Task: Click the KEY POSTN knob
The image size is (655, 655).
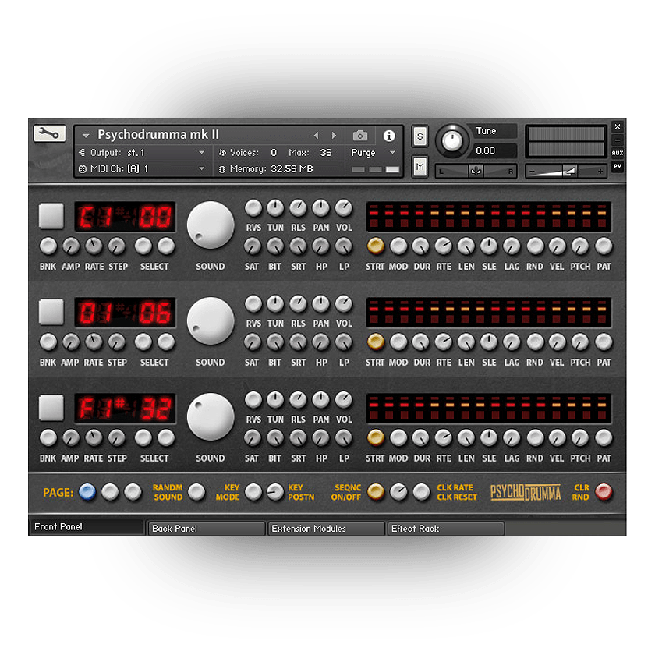Action: pos(275,492)
